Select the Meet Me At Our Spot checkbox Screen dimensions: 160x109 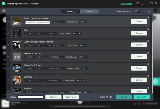tap(8, 56)
